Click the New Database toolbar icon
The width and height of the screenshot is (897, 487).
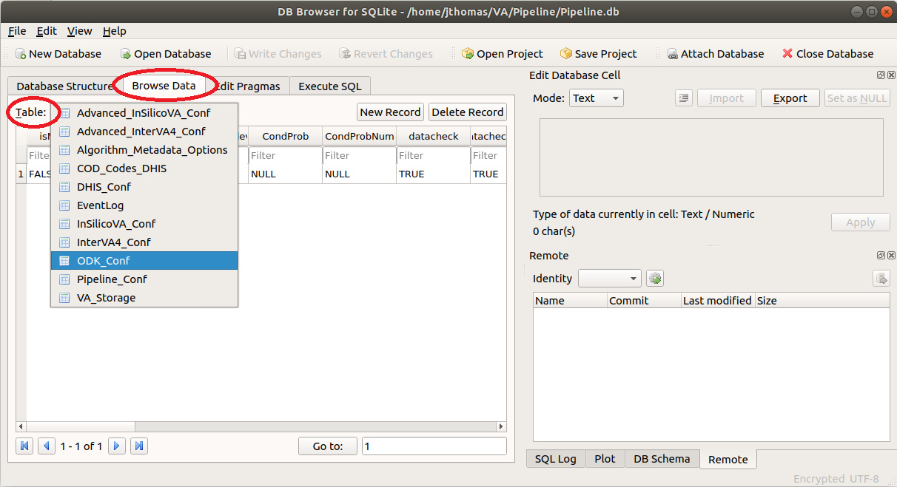(x=21, y=54)
